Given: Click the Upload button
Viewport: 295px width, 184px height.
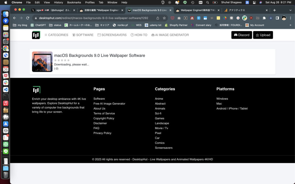Looking at the screenshot, I should (x=263, y=35).
